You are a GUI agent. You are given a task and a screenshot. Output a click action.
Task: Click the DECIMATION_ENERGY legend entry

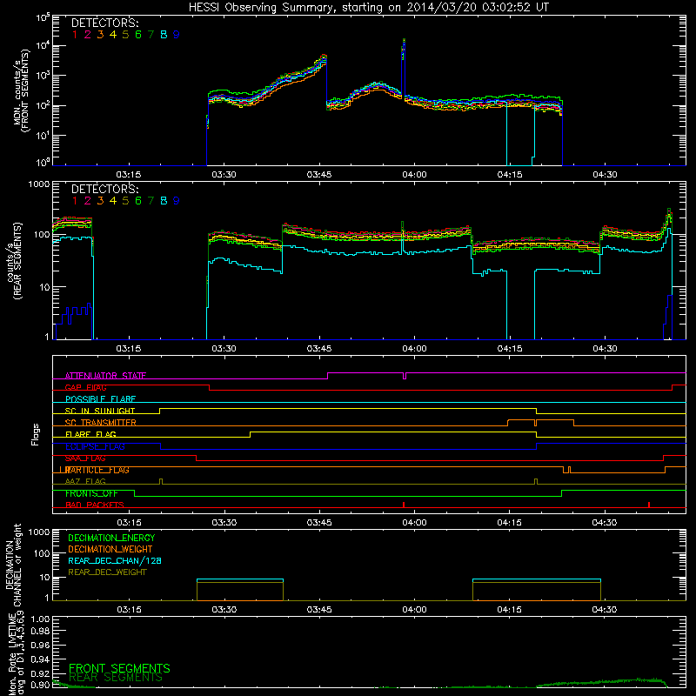(x=111, y=538)
